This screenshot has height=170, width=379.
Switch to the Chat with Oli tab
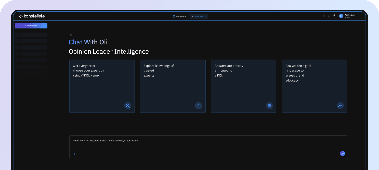coord(199,16)
